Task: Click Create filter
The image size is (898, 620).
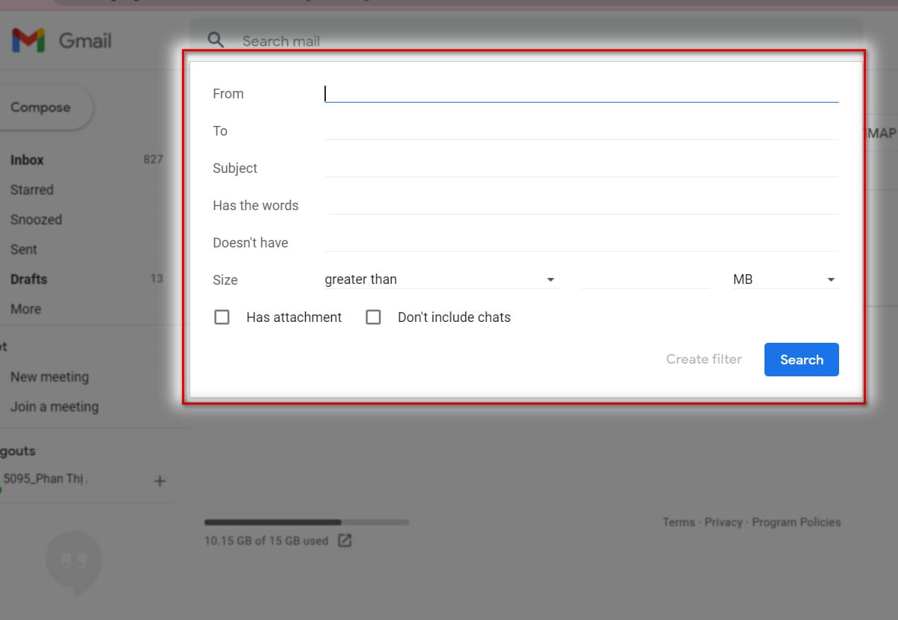Action: point(704,359)
